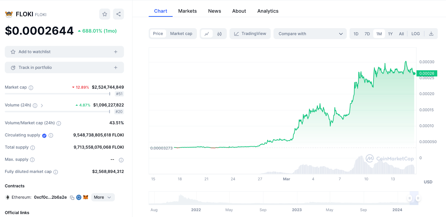Select the line chart view icon
Viewport: 446px width, 217px height.
[x=207, y=34]
